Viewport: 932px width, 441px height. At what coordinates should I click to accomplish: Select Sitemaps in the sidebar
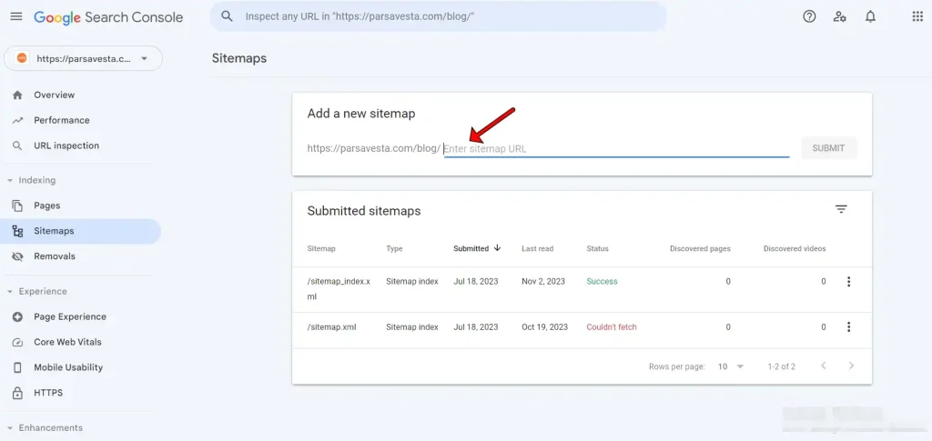tap(81, 232)
